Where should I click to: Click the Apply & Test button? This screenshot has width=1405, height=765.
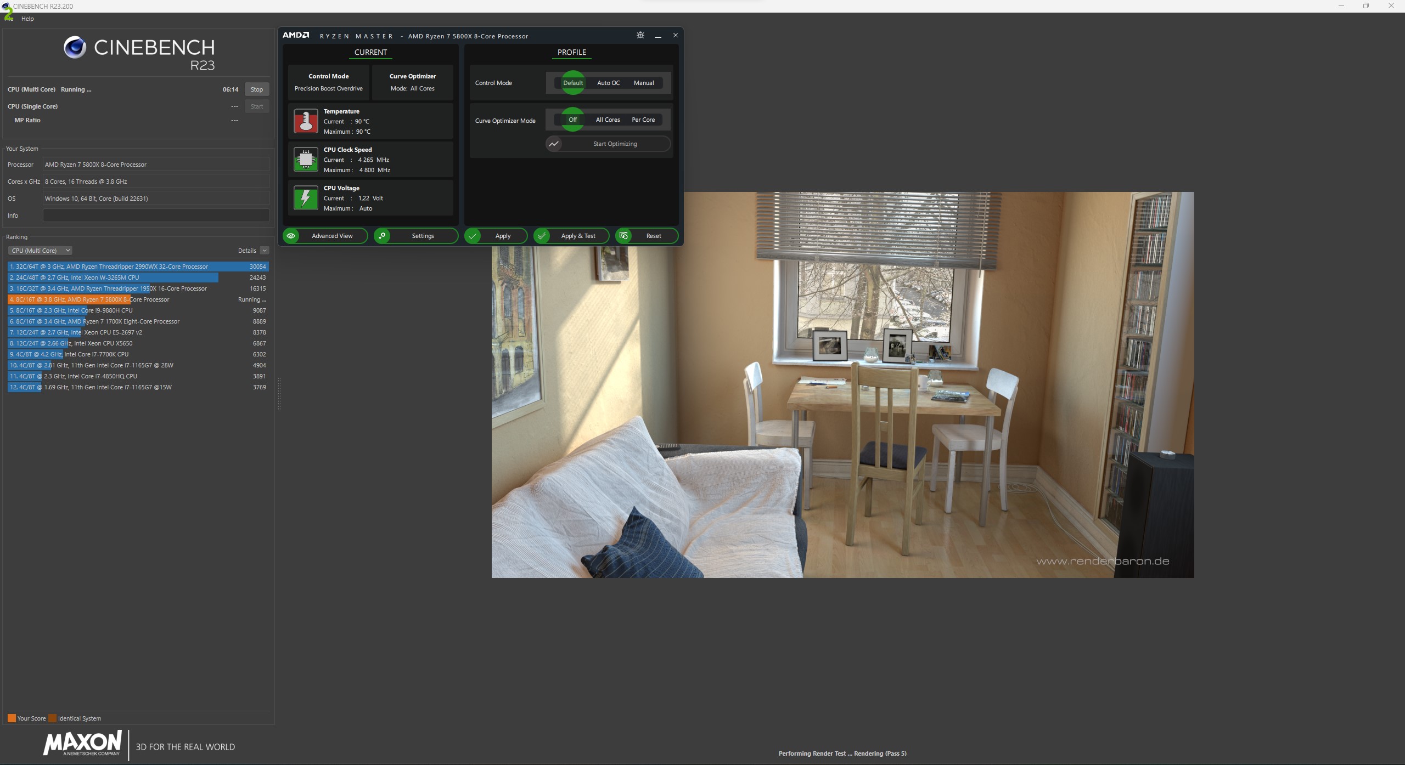pyautogui.click(x=571, y=236)
